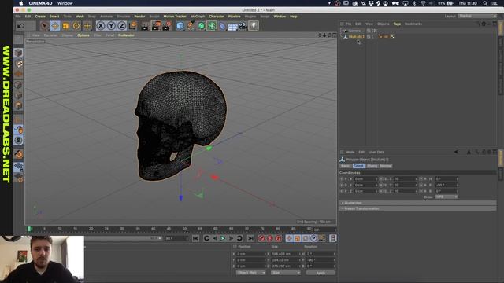Viewport: 504px width, 283px height.
Task: Click the Undo arrow in the toolbar
Action: (21, 26)
